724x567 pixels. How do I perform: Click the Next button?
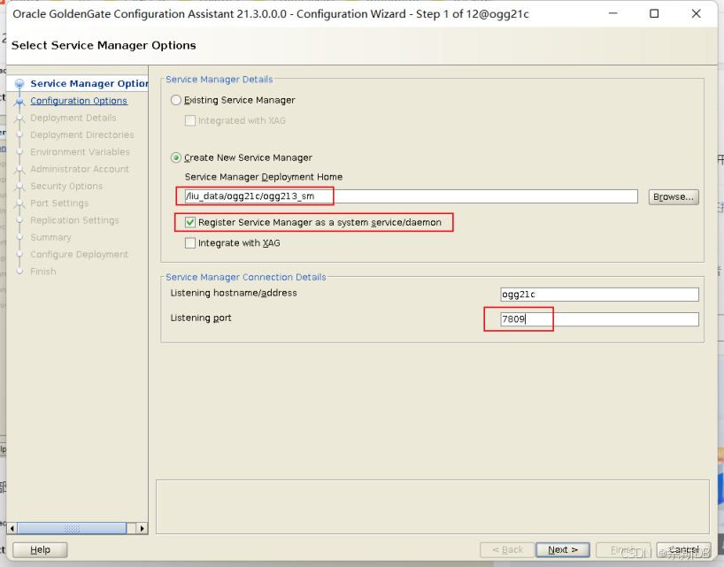point(562,549)
